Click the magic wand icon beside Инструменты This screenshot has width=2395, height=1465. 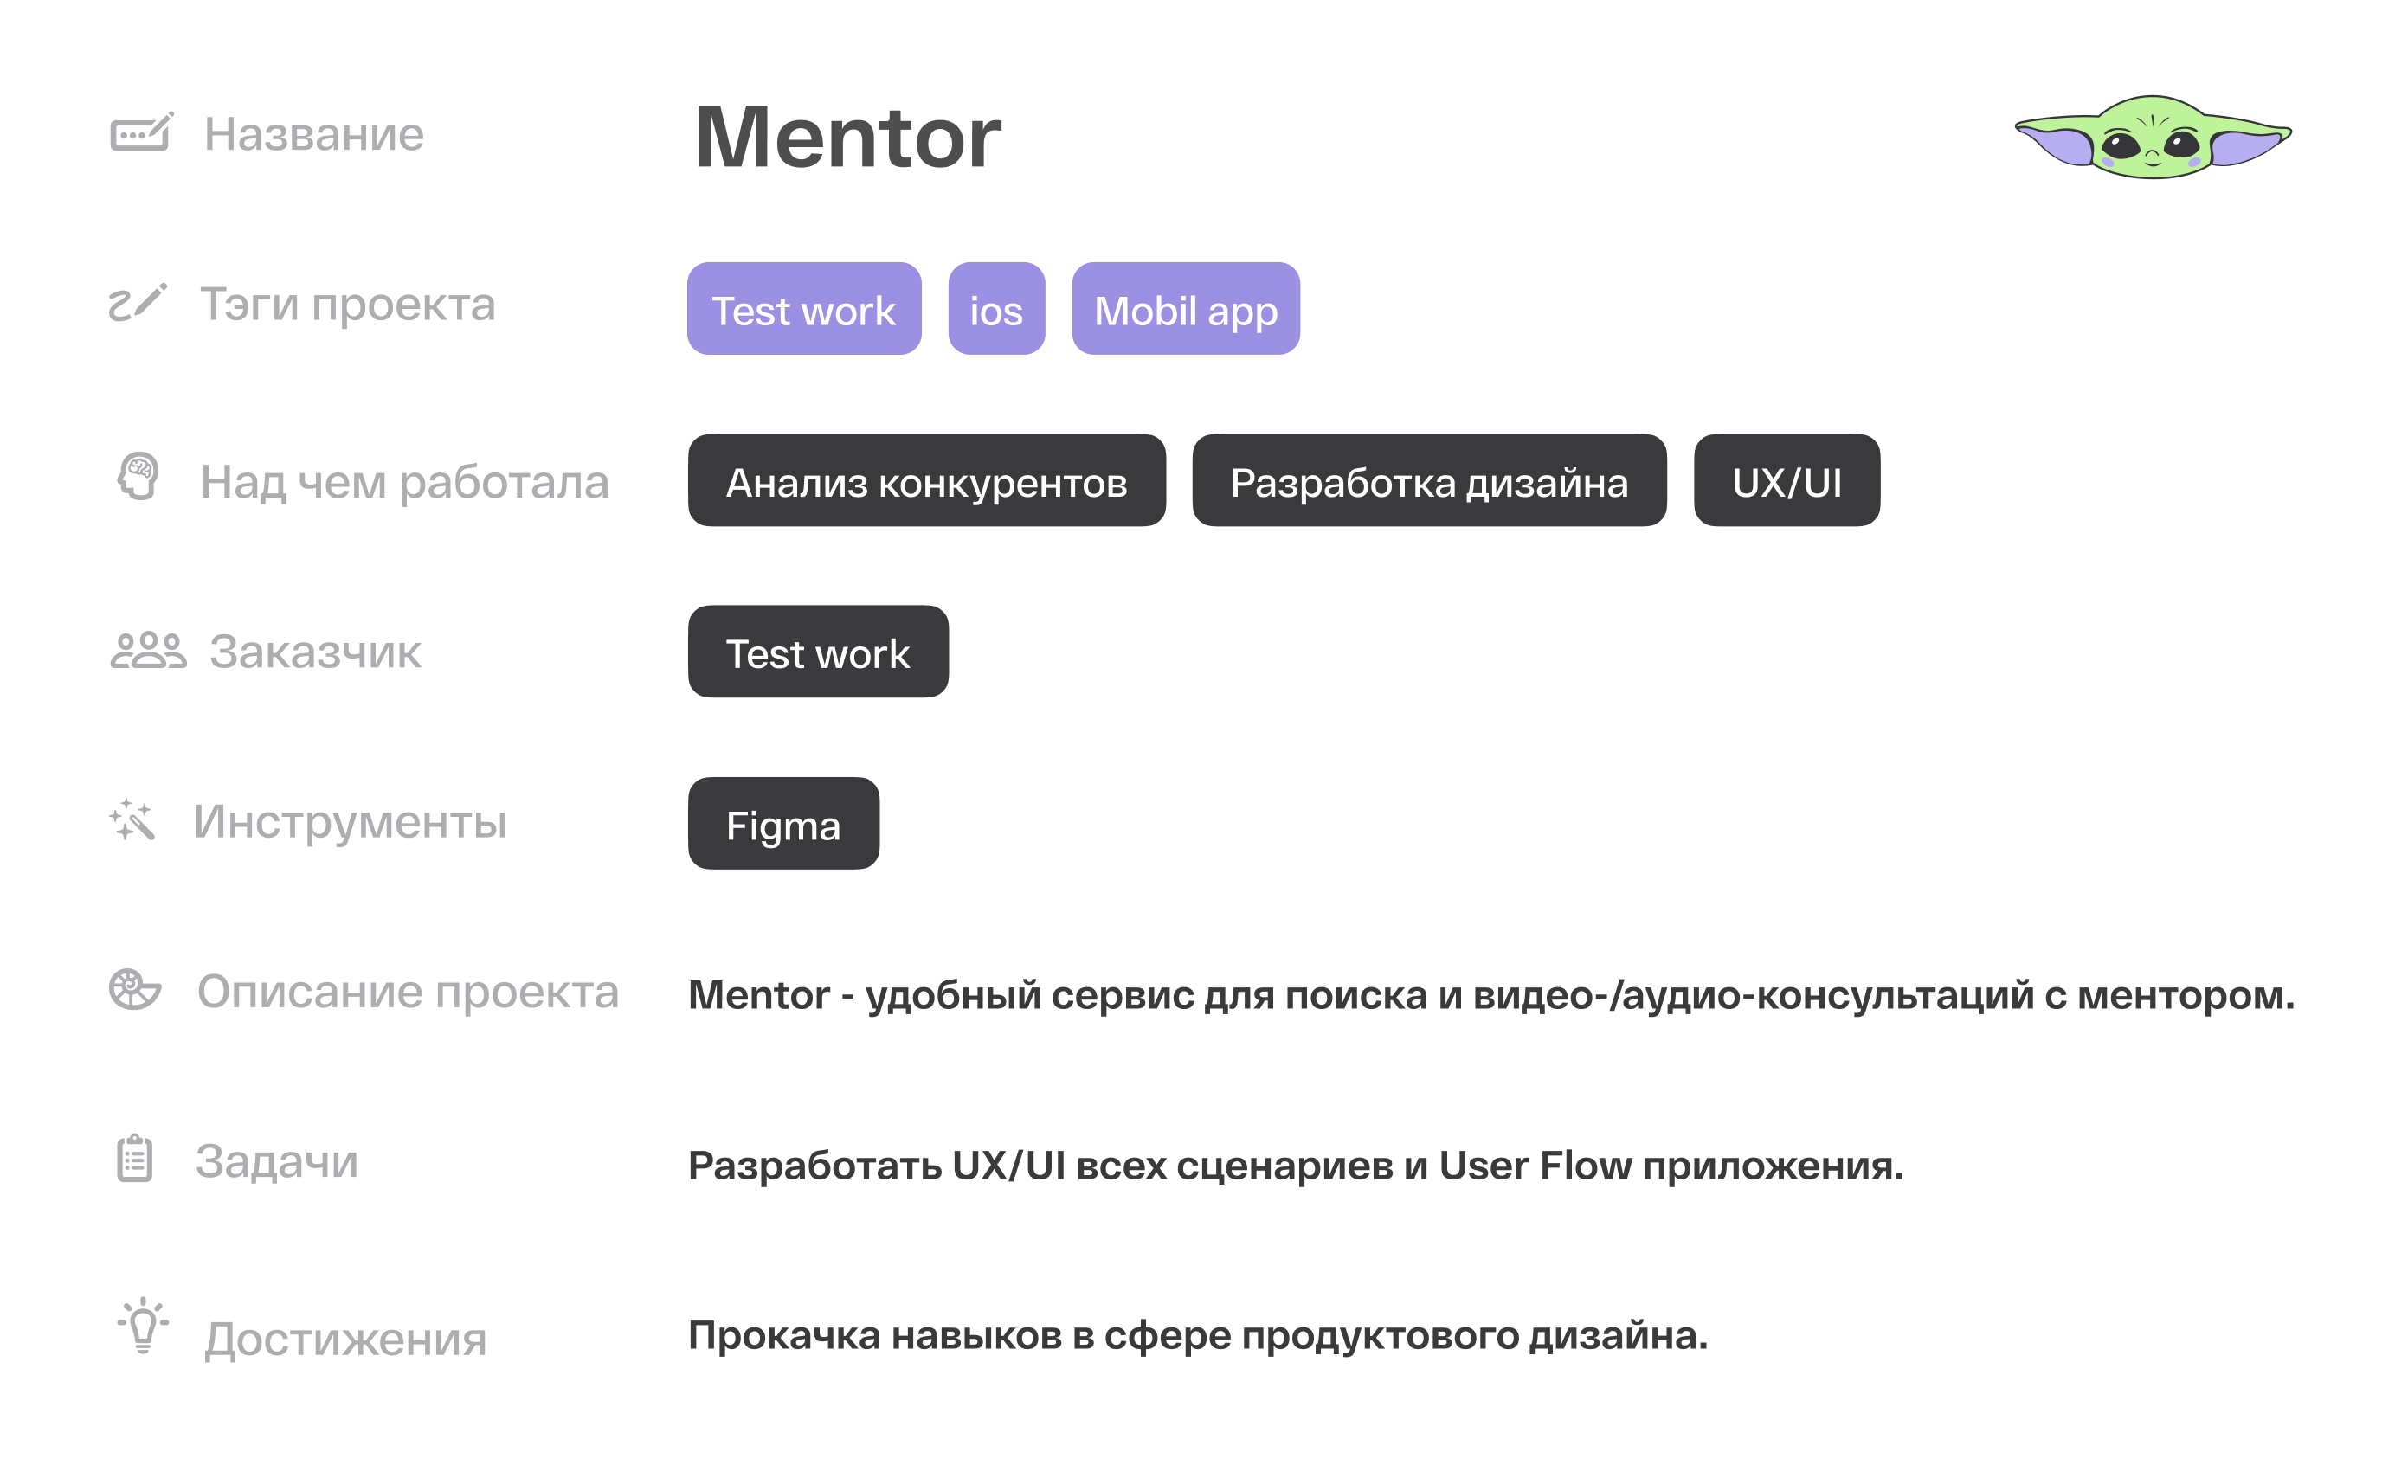pyautogui.click(x=132, y=820)
